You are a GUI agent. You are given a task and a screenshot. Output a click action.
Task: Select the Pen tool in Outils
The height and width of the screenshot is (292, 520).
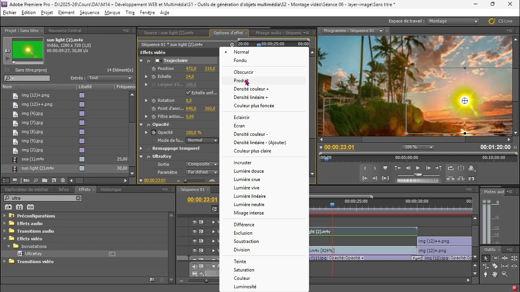point(486,274)
